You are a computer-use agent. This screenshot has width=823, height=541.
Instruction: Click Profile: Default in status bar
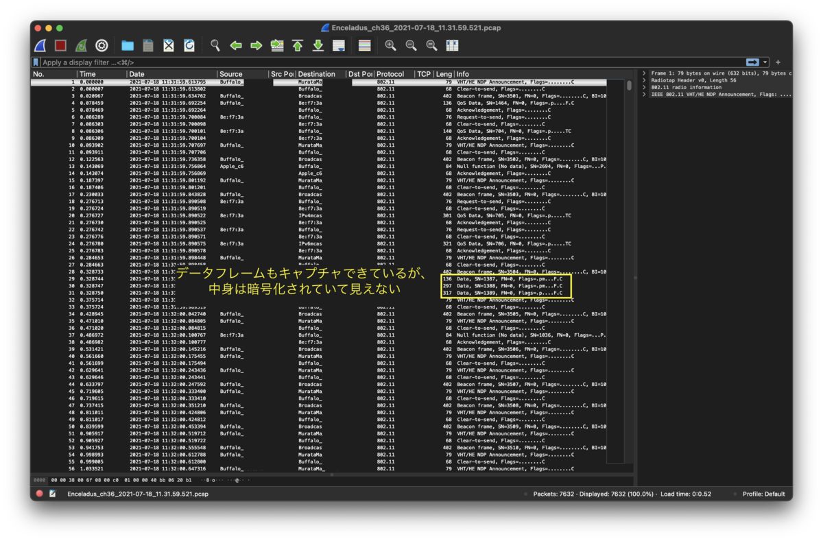[764, 494]
